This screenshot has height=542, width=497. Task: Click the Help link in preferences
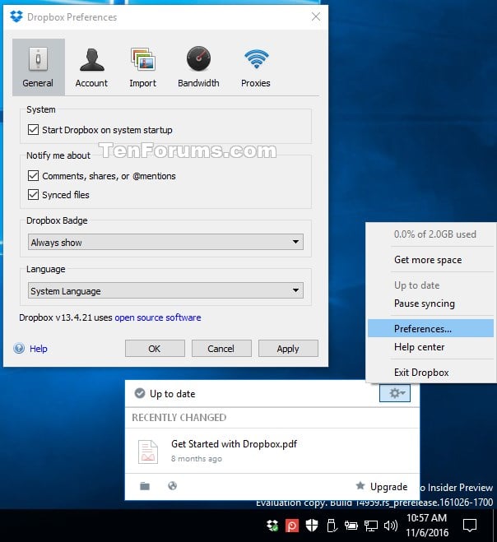tap(39, 349)
